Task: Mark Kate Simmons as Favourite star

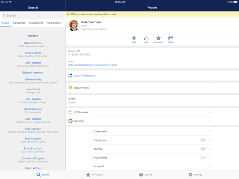Action: 158,38
